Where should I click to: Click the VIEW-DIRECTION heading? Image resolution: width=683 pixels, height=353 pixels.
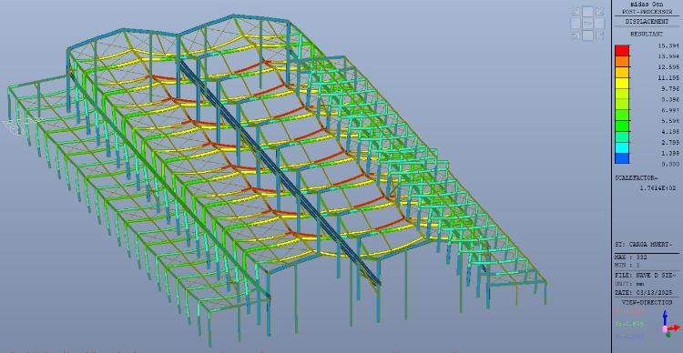(x=647, y=302)
